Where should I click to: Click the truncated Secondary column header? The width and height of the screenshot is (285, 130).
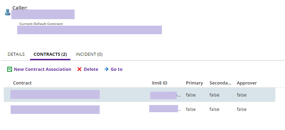pos(220,83)
